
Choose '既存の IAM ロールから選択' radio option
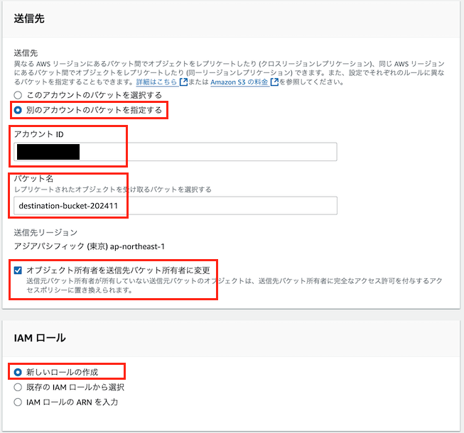point(18,387)
